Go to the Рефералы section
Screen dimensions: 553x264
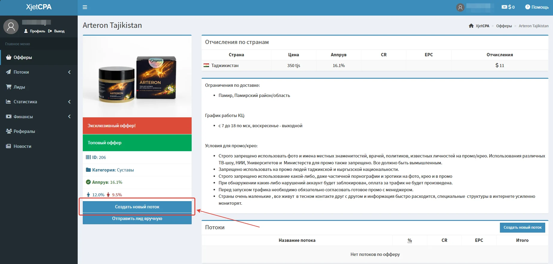39,131
